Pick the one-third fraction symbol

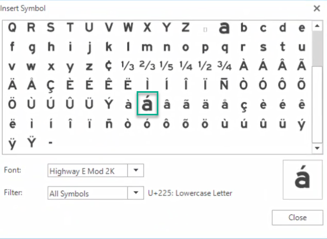127,66
